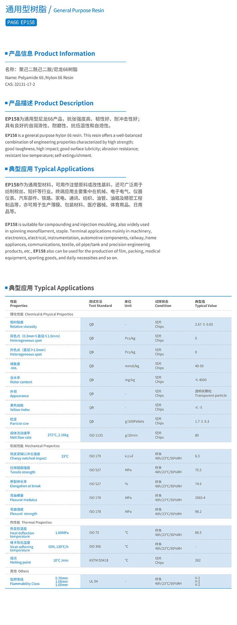
Task: Click blue square bullet beside Product Information heading
Action: point(6,53)
